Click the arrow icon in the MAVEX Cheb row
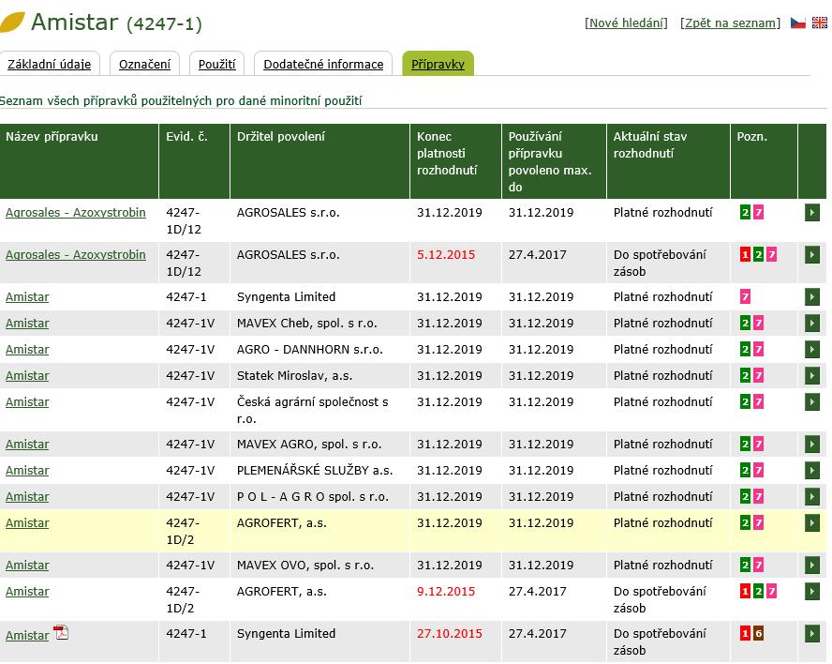 [x=811, y=324]
